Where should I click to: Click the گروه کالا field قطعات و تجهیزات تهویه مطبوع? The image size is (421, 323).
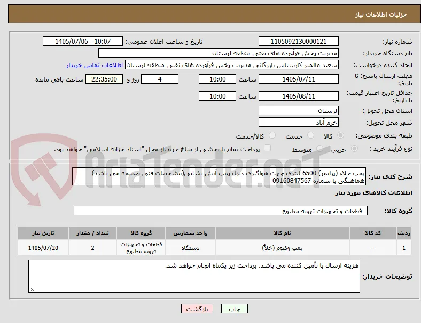[x=221, y=211]
